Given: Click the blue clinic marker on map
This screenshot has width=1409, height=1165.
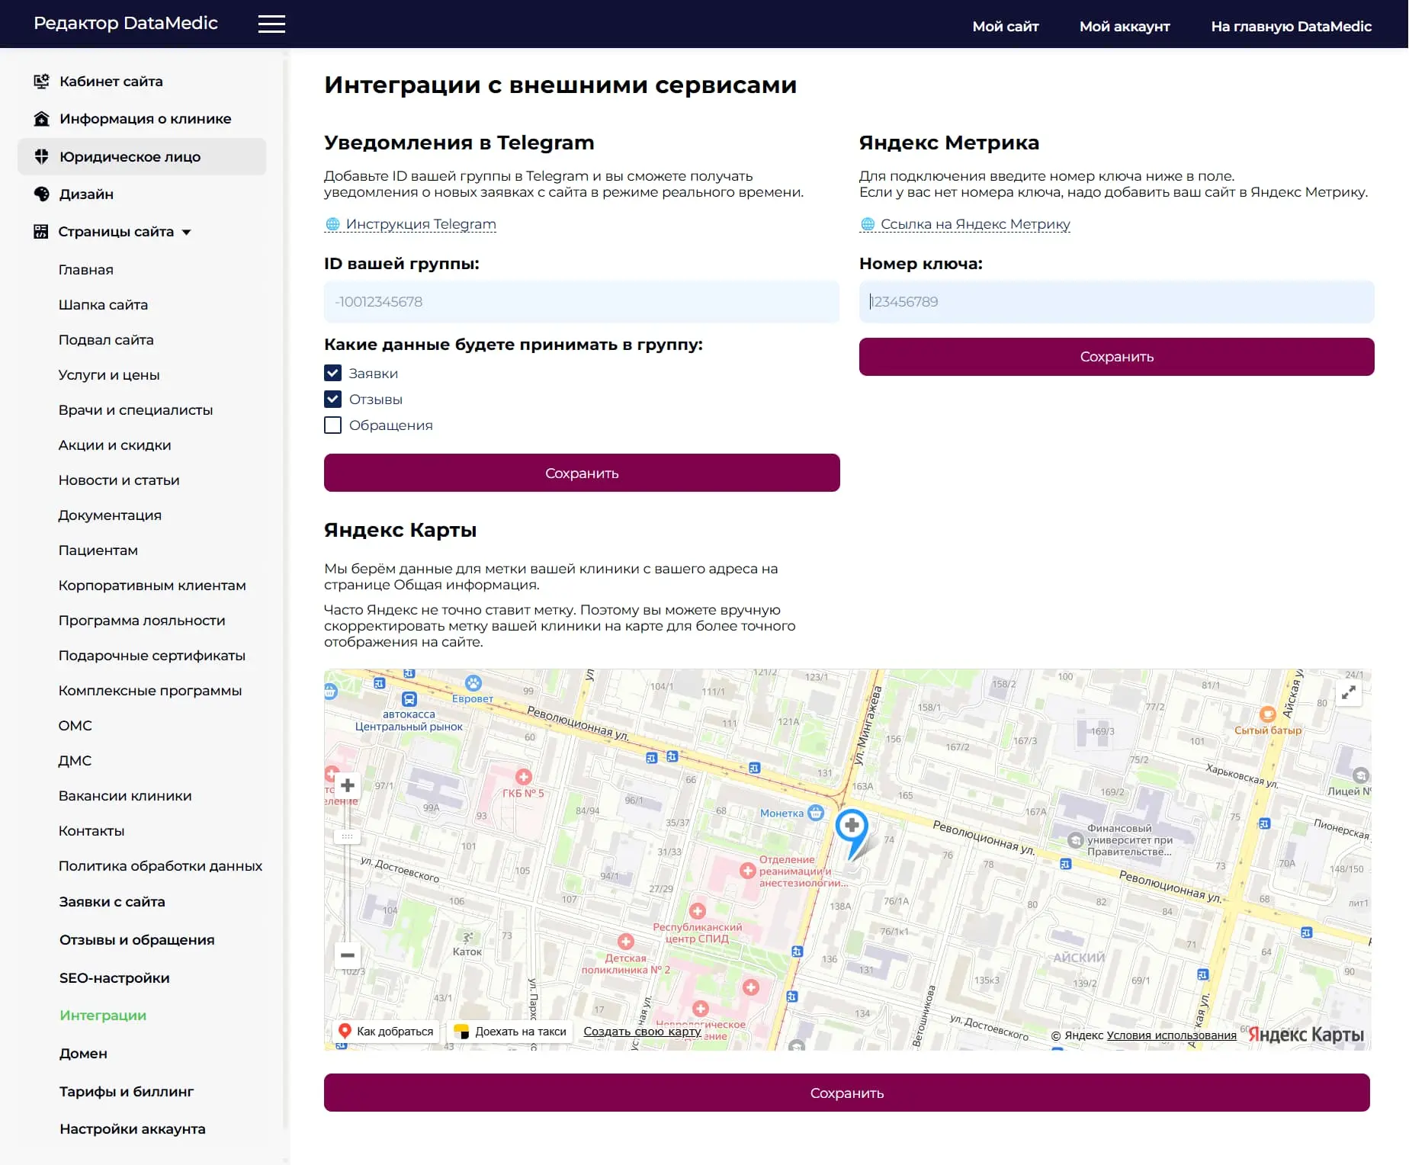Looking at the screenshot, I should pyautogui.click(x=852, y=826).
